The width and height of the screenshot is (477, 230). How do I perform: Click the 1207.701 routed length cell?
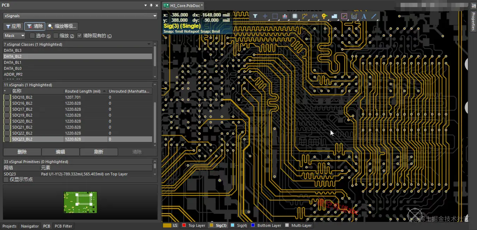click(x=86, y=97)
